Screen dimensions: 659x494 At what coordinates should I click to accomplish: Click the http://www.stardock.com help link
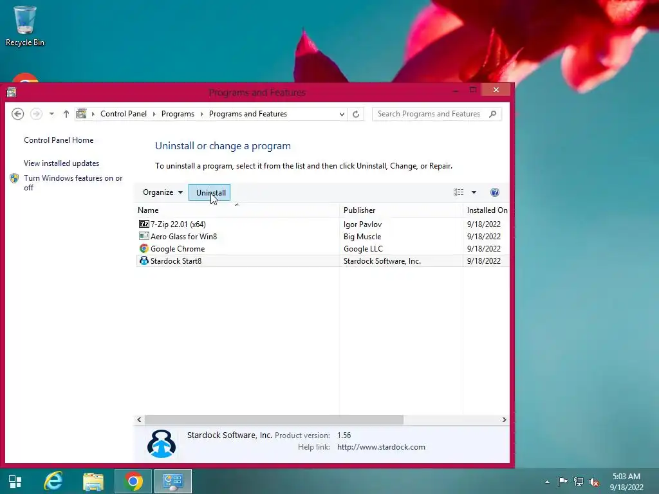(381, 447)
